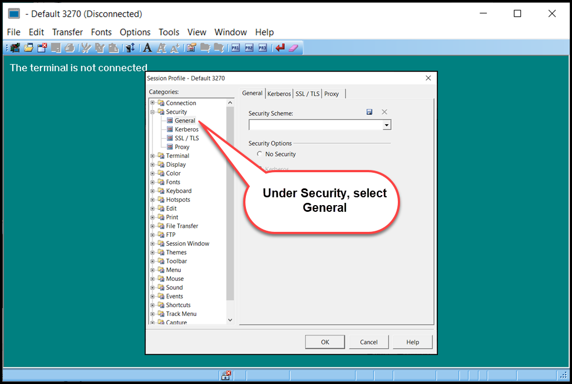Send PA2 using its toolbar icon
Viewport: 572px width, 384px height.
pos(249,47)
